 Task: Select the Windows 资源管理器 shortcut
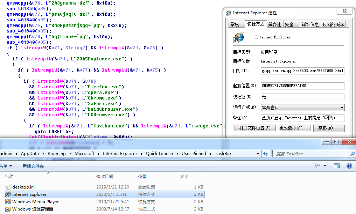click(104, 209)
